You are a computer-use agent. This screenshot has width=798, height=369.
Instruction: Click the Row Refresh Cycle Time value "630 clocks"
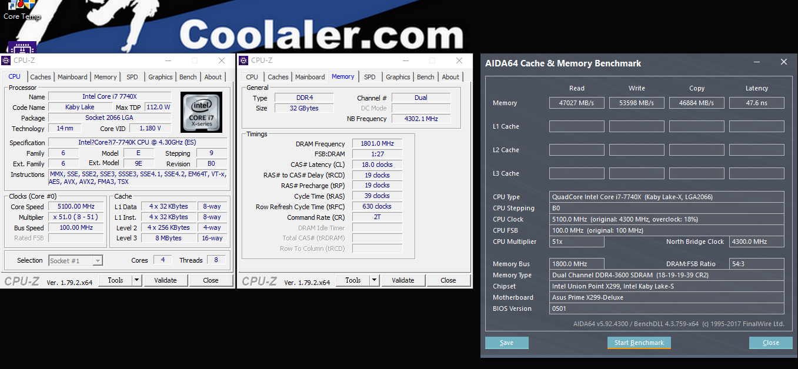[377, 206]
